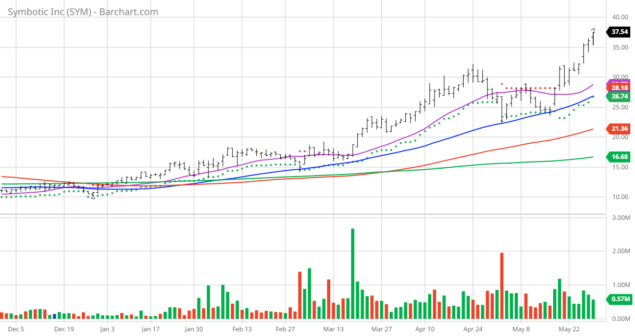Select the Feb 27 date label

tap(285, 329)
